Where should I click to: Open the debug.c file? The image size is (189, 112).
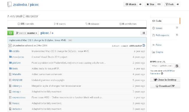tap(17, 92)
